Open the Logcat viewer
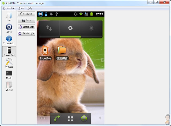Viewport: 171px width, 126px height. tap(9, 86)
